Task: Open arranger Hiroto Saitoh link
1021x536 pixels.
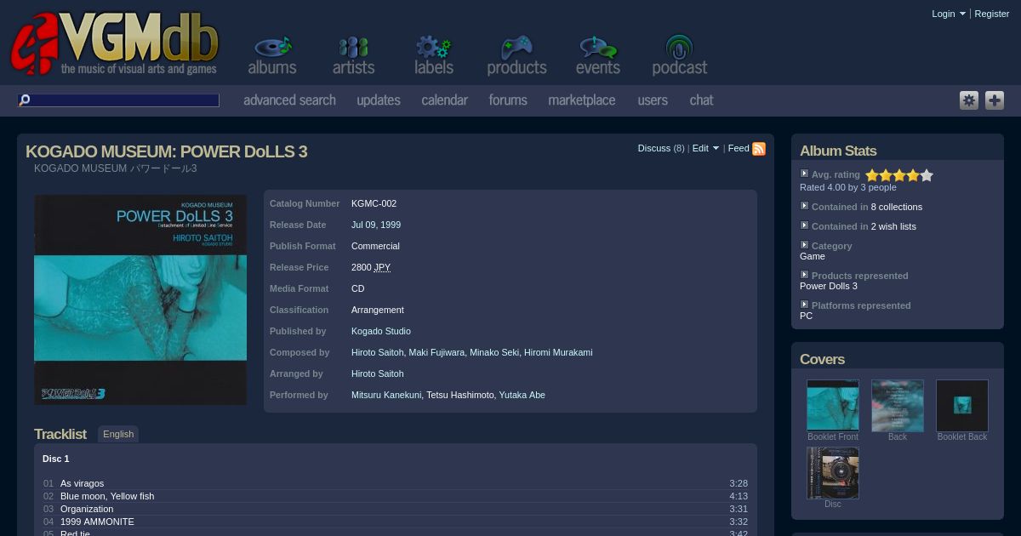Action: tap(378, 373)
